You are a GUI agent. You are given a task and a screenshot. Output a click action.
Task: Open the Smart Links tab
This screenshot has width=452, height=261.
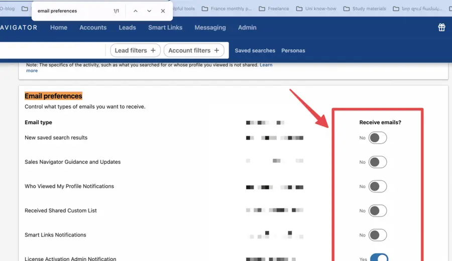[x=165, y=28]
